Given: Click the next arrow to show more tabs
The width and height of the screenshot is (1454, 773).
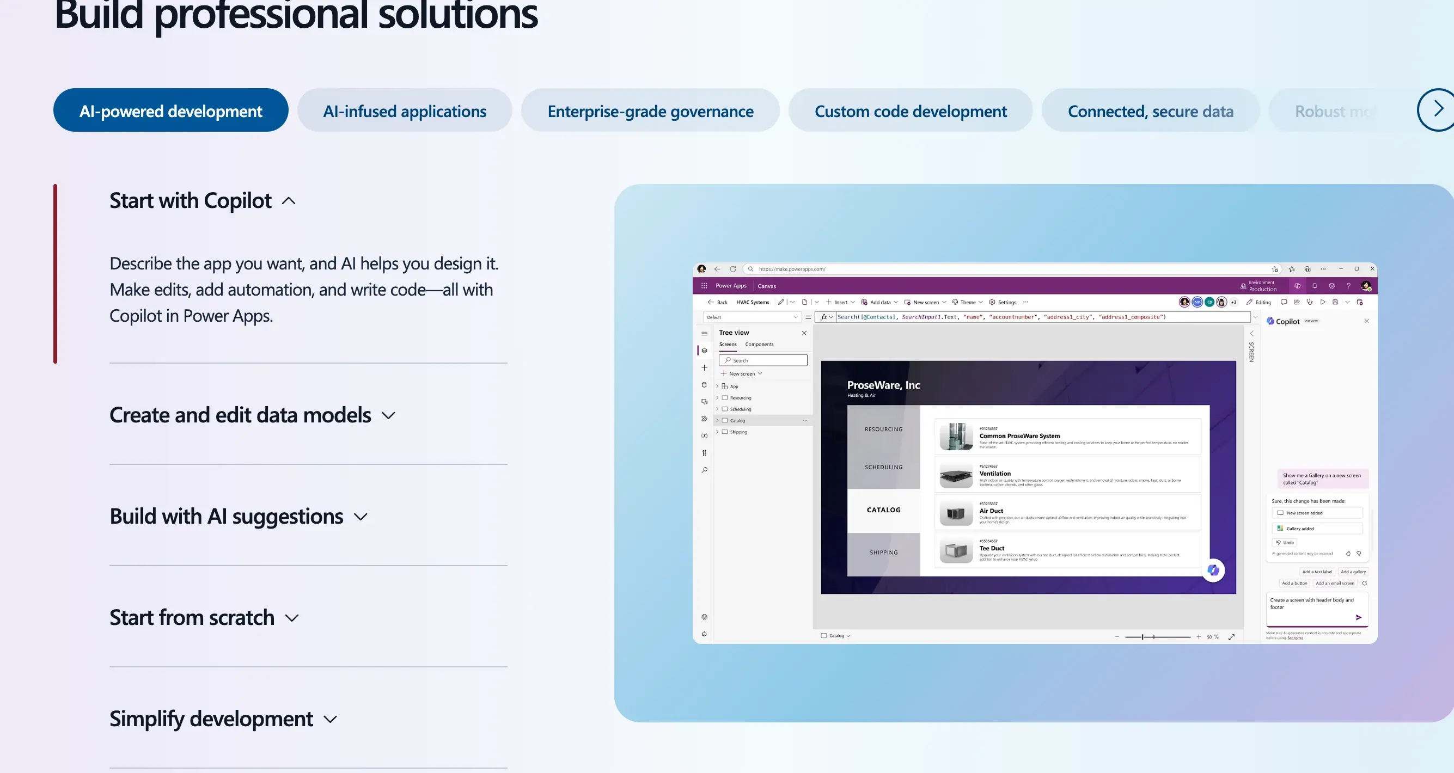Looking at the screenshot, I should (1437, 109).
